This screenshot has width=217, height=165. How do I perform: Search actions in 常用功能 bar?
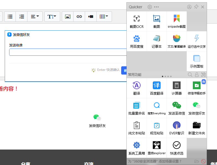point(190,75)
